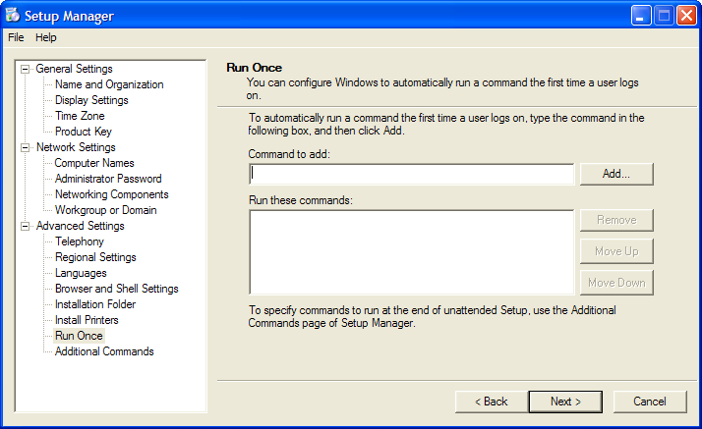702x429 pixels.
Task: Select General Settings in the tree
Action: coord(74,69)
